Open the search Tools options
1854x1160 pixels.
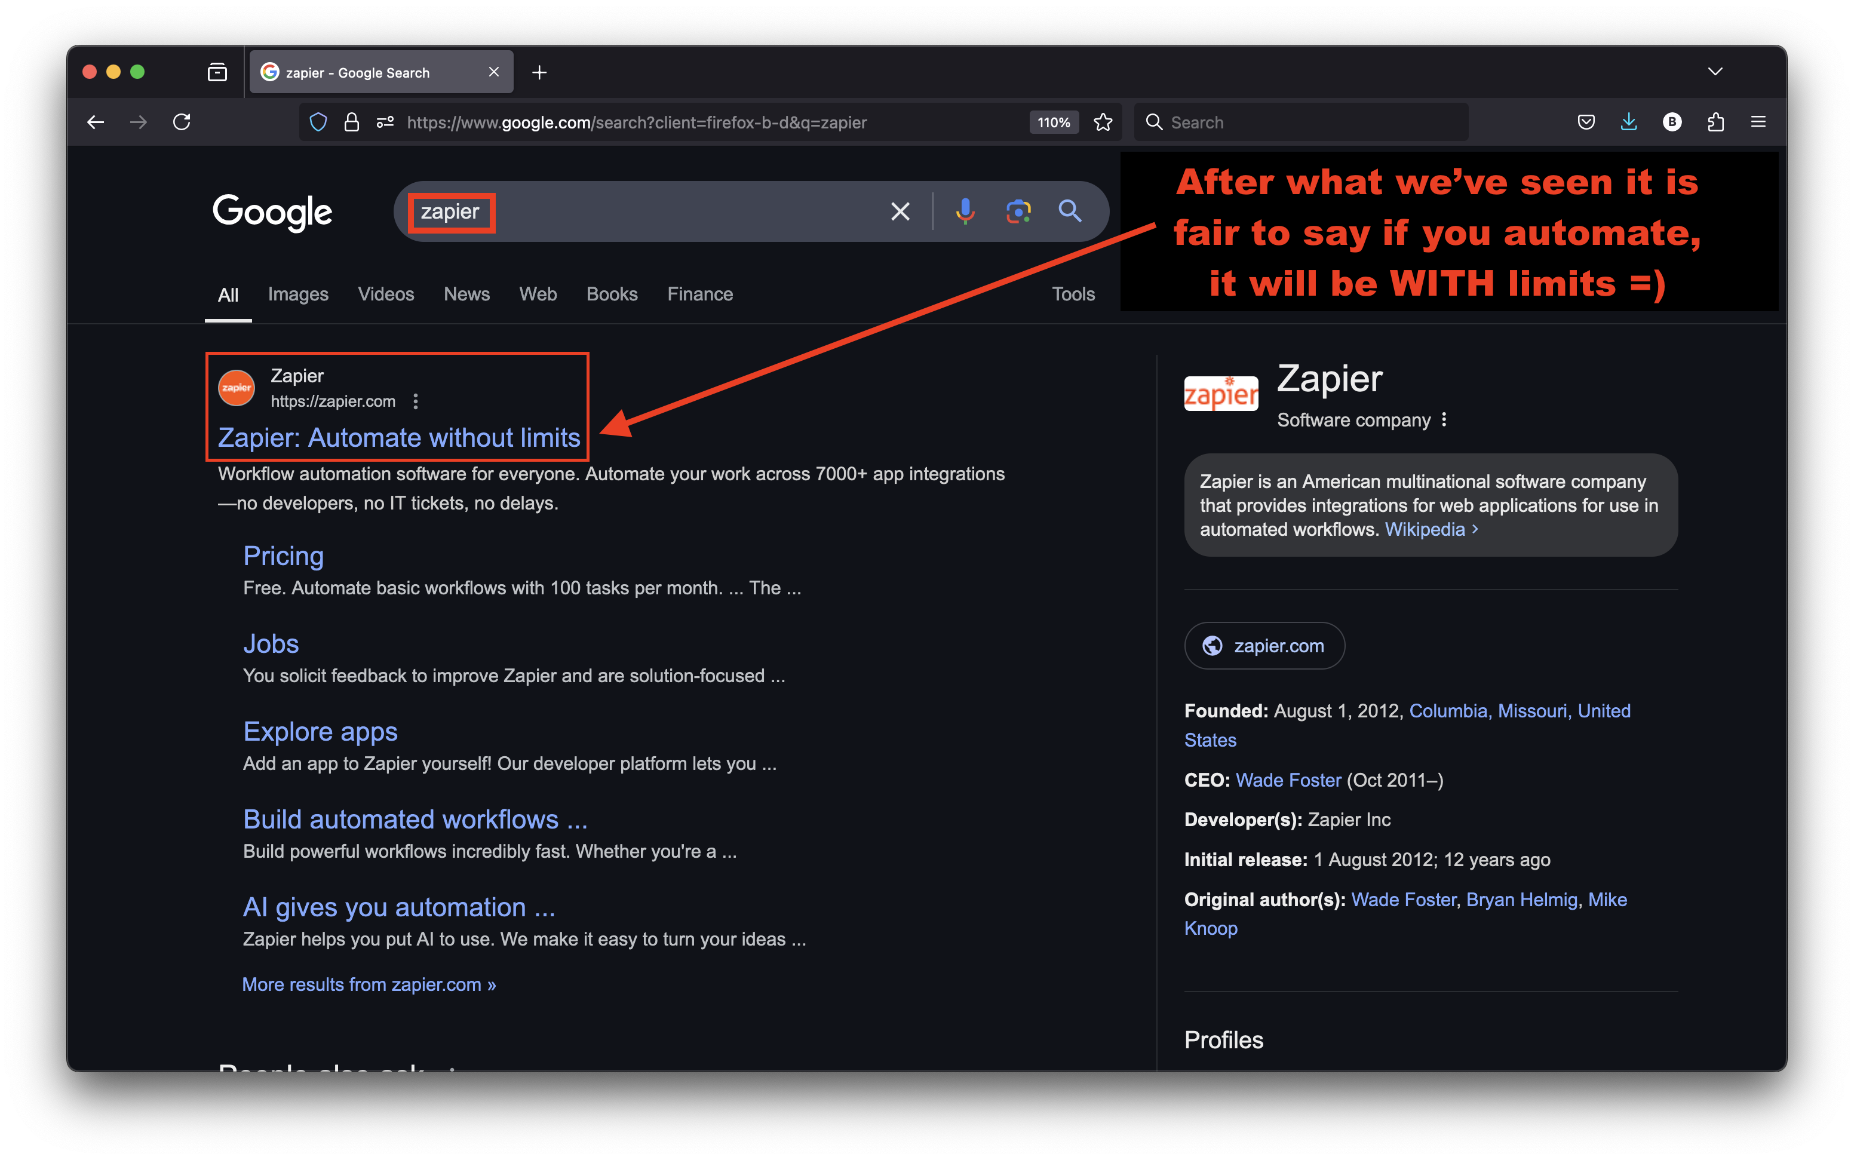point(1072,294)
